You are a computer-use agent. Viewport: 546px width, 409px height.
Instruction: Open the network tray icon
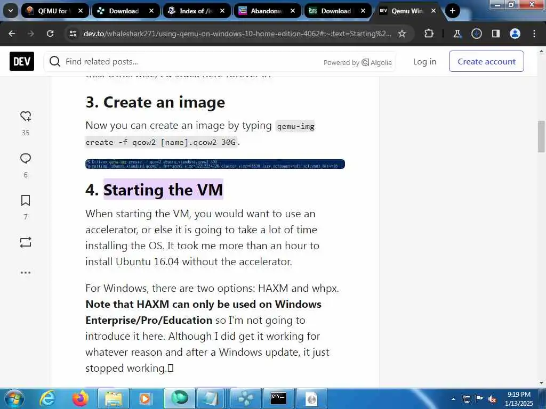pyautogui.click(x=466, y=399)
